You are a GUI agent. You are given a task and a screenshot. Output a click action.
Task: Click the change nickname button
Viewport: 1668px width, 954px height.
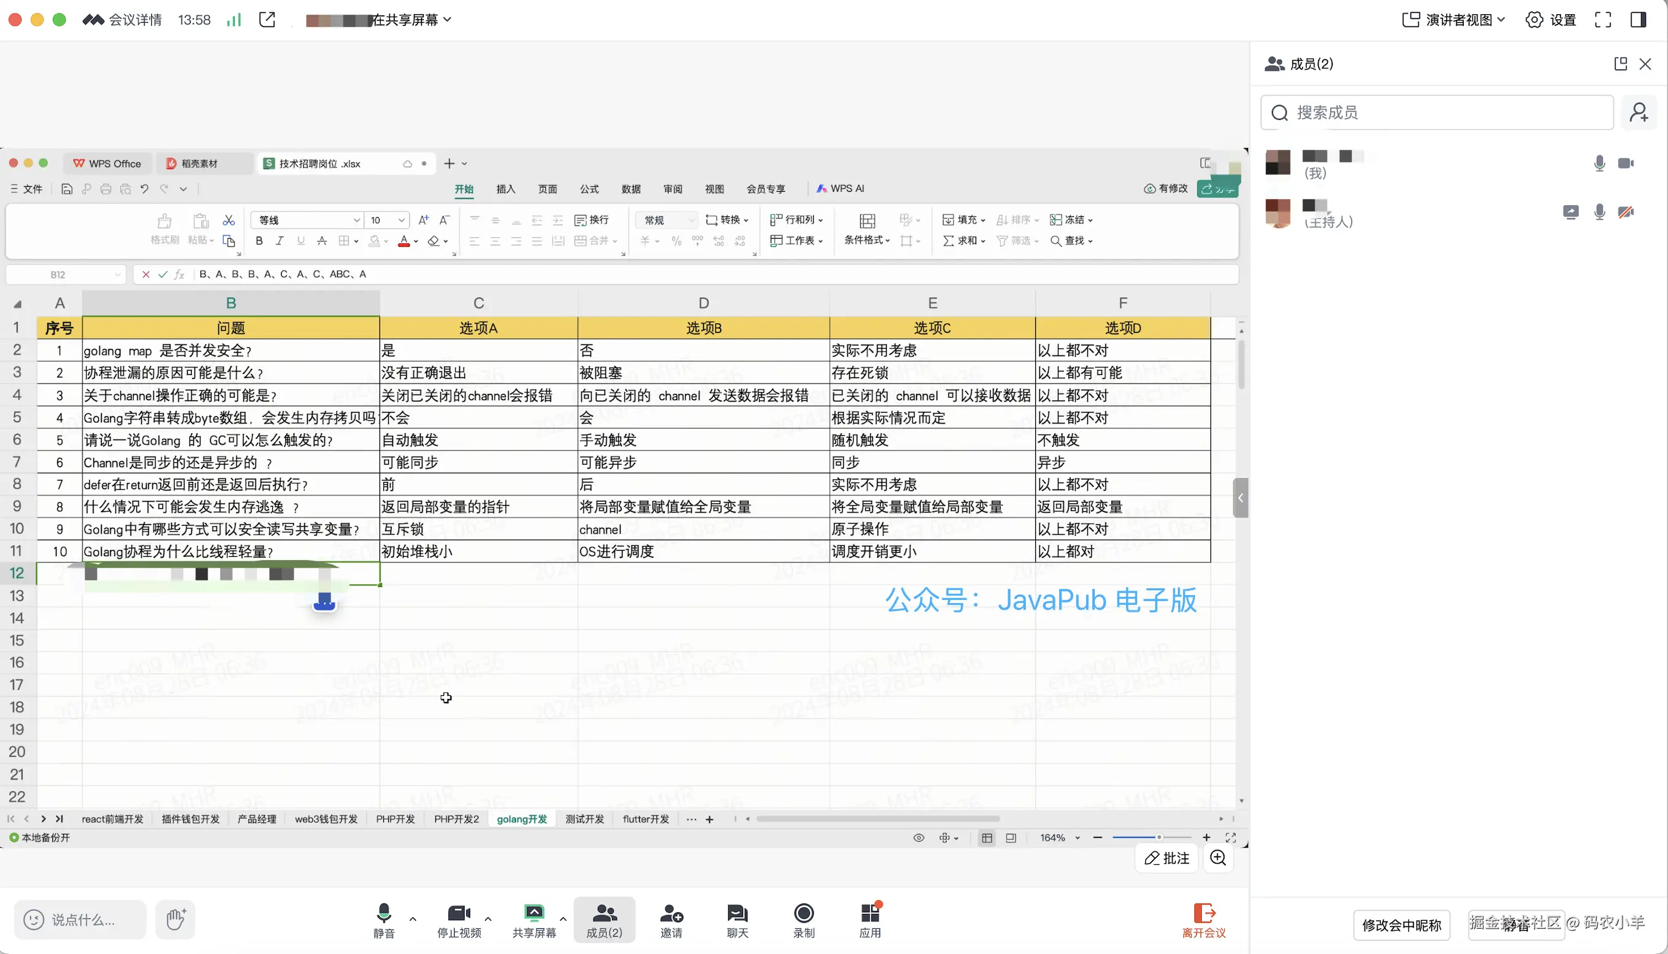coord(1401,925)
